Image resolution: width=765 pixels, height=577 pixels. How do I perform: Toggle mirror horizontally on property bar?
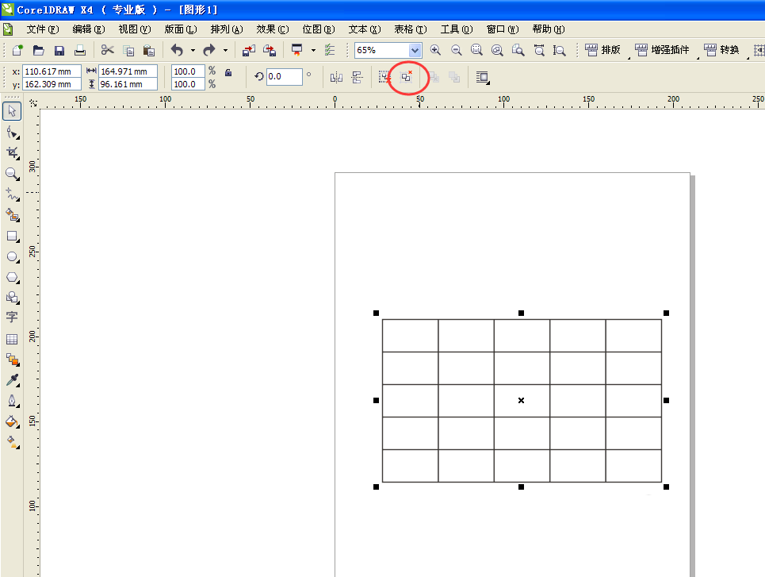pos(336,77)
